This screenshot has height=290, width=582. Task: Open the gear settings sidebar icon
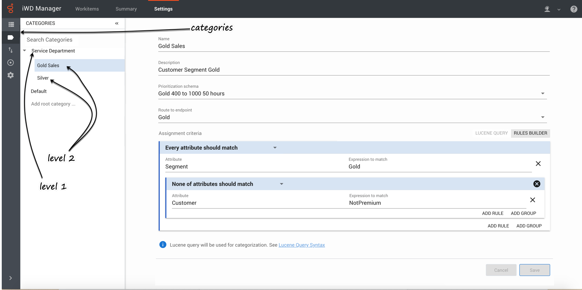click(11, 75)
